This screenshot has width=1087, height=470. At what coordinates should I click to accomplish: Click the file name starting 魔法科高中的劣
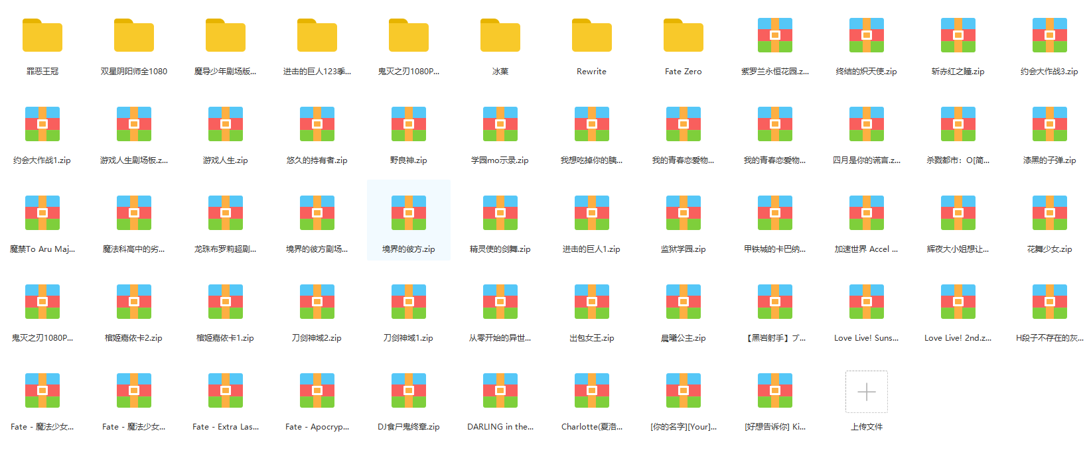tap(134, 249)
